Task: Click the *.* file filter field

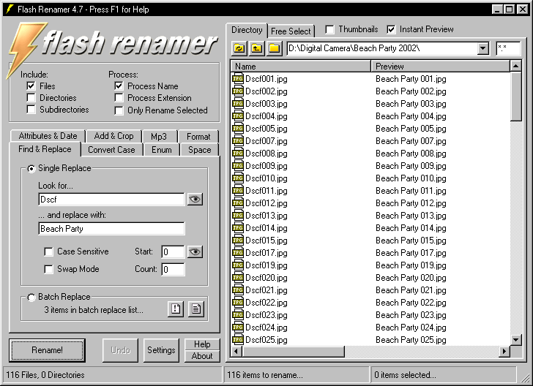Action: 508,48
